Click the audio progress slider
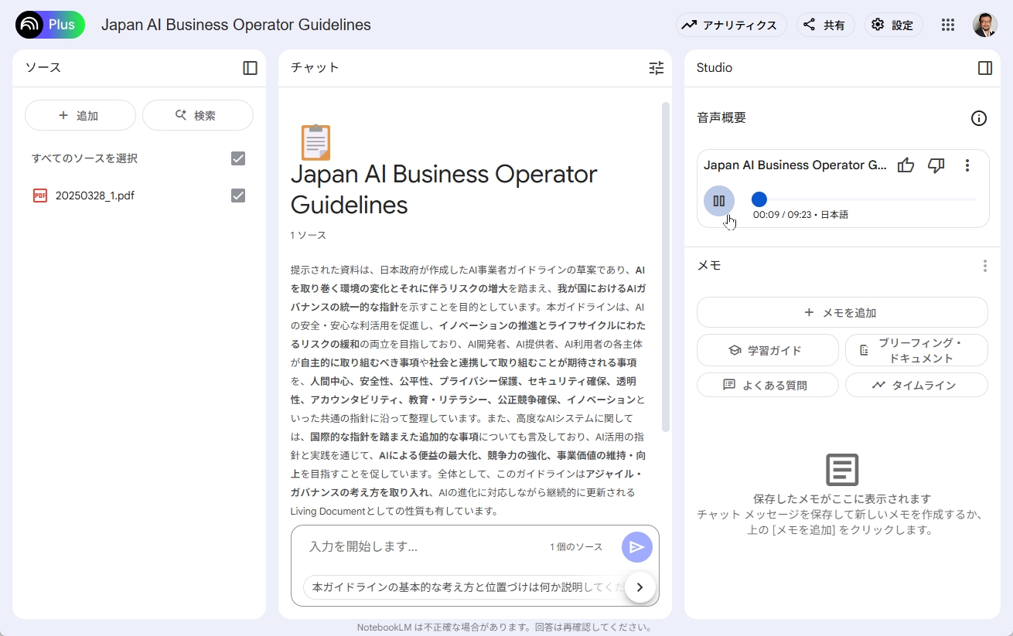 (x=864, y=199)
